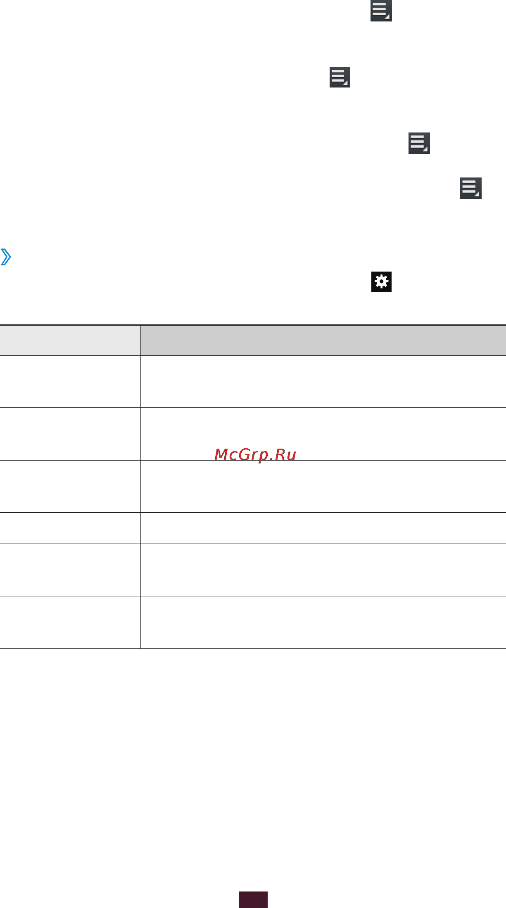506x908 pixels.
Task: Tap the second menu list icon from top
Action: pos(340,77)
